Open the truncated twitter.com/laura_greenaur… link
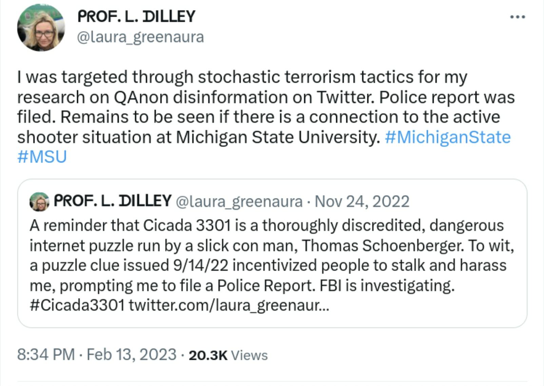The width and height of the screenshot is (544, 386). click(229, 305)
